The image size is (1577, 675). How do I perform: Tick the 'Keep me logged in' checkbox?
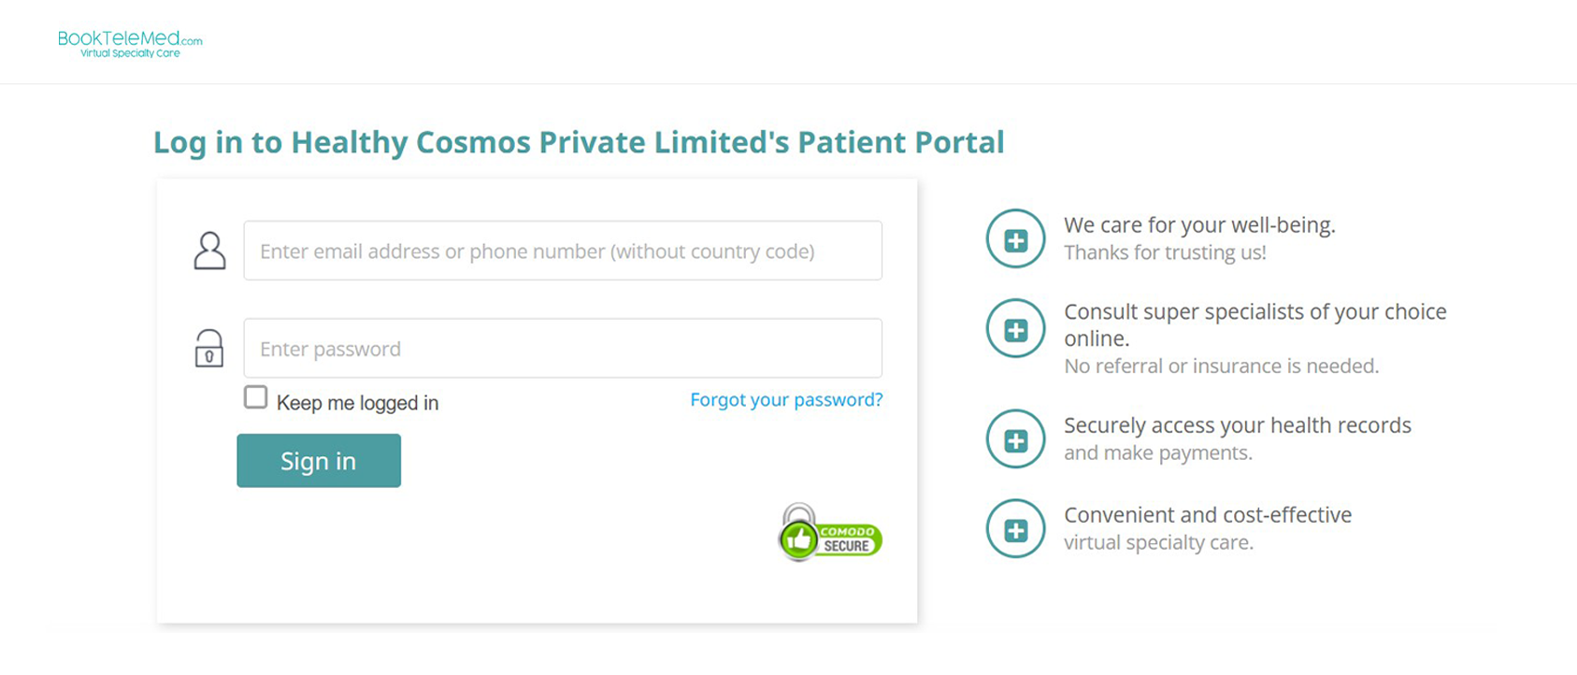click(255, 397)
